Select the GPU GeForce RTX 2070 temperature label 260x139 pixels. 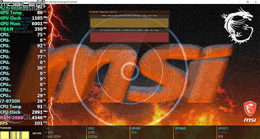(x=129, y=16)
